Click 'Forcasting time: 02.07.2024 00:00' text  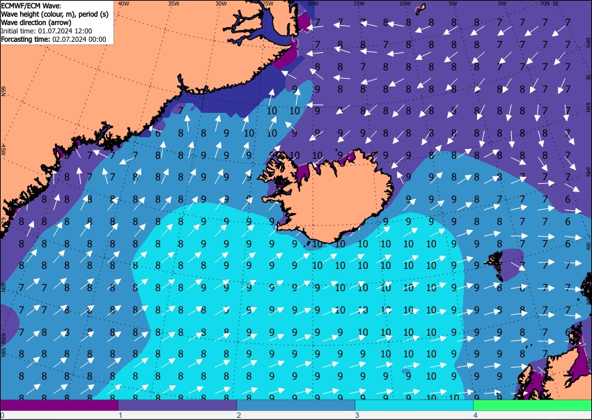pos(54,39)
